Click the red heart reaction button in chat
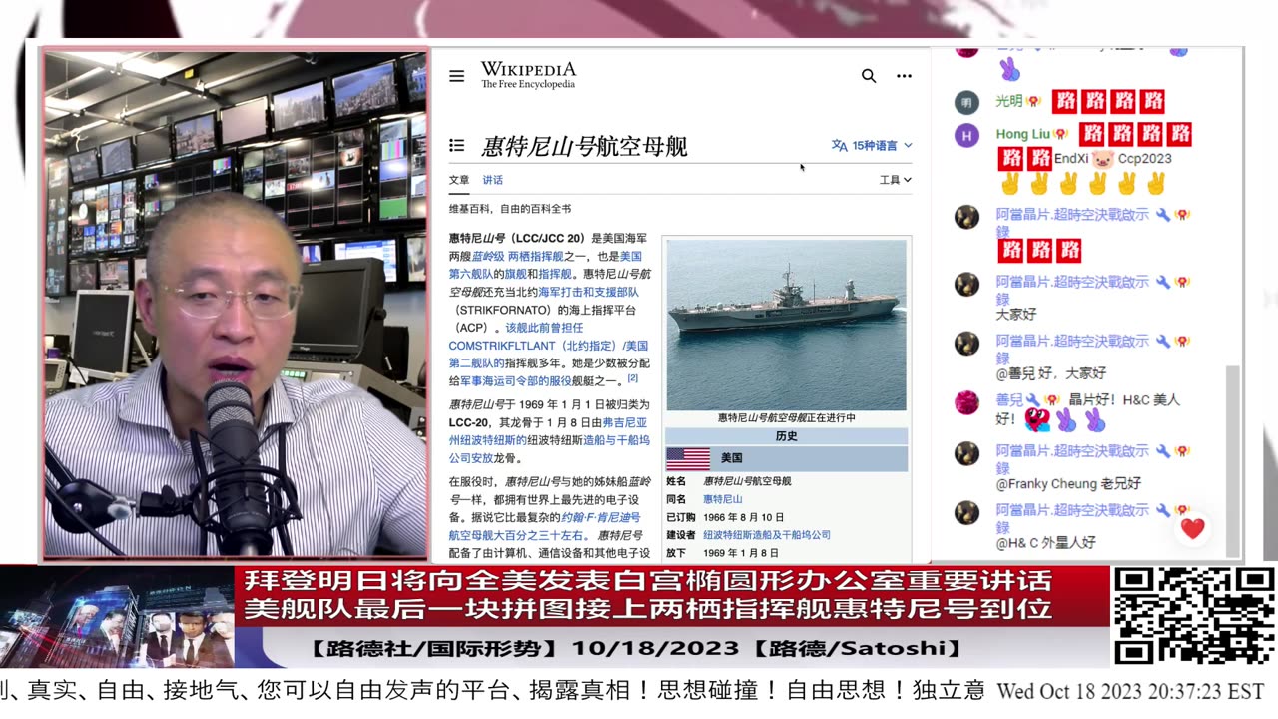 [x=1193, y=528]
